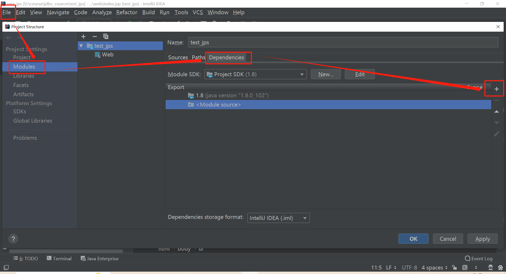Toggle read-only lock icon in status bar
Screen dimensions: 506x274
pyautogui.click(x=454, y=267)
